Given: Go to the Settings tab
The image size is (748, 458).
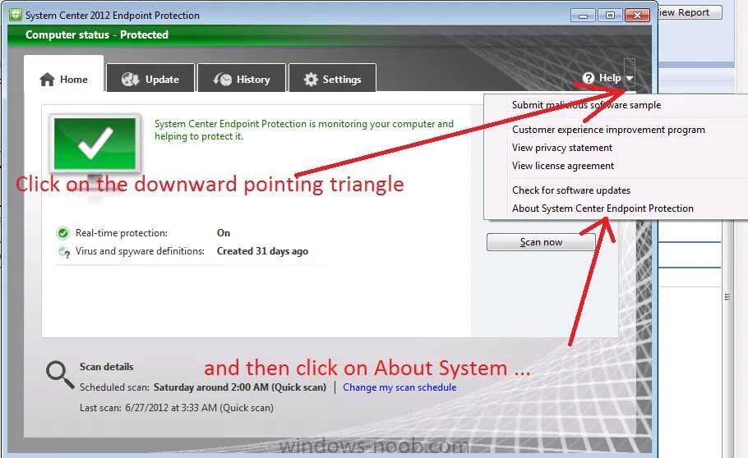Looking at the screenshot, I should [333, 79].
